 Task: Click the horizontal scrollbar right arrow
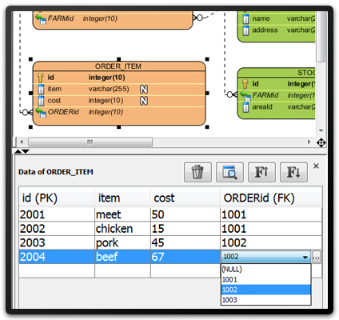pos(309,142)
